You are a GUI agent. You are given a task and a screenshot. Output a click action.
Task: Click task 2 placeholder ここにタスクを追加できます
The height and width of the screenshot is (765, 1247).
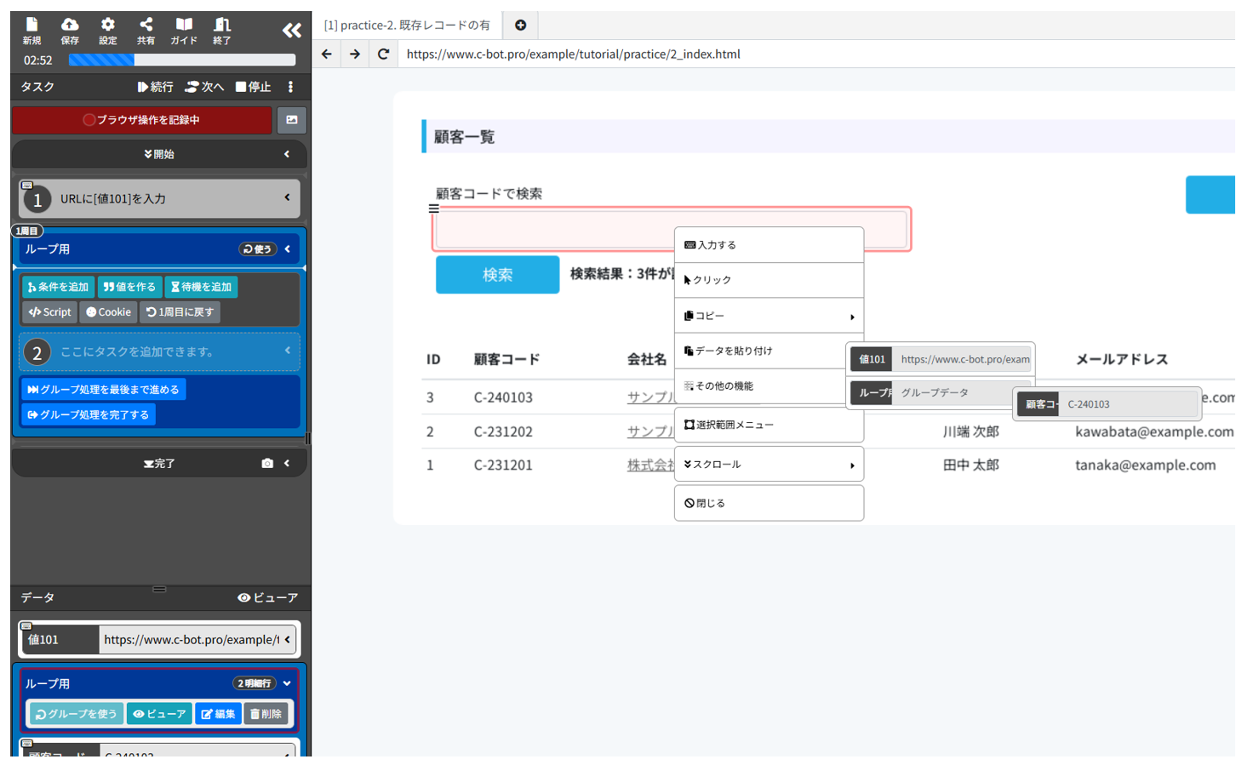coord(159,351)
